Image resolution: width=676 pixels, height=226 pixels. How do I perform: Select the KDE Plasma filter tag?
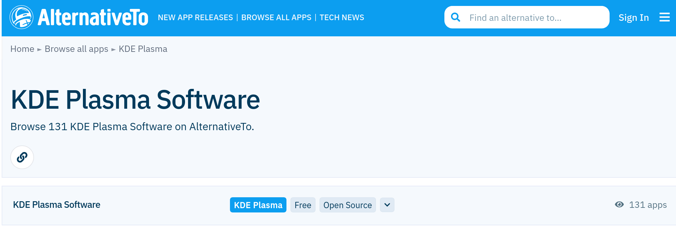tap(258, 205)
